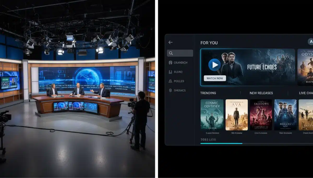
Task: Select the TRENDING tab
Action: (x=208, y=93)
